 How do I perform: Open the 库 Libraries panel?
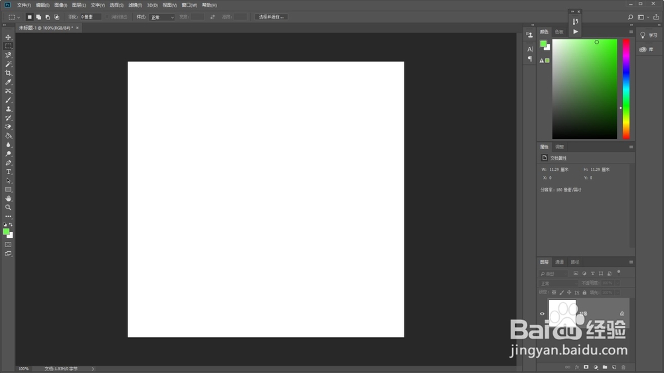point(647,50)
